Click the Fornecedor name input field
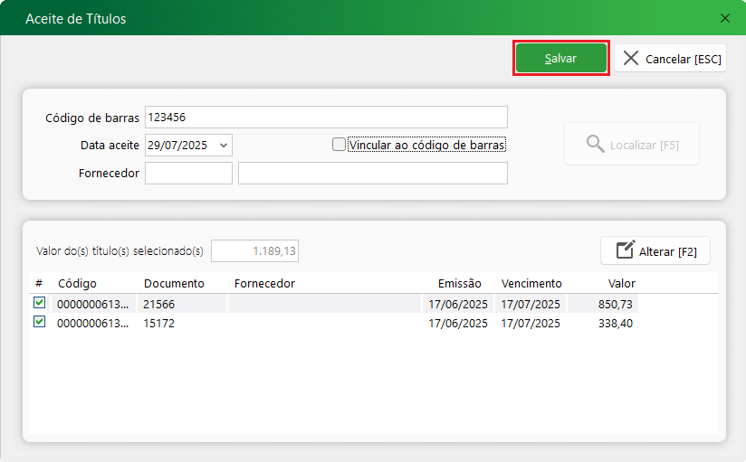This screenshot has height=462, width=746. [372, 173]
